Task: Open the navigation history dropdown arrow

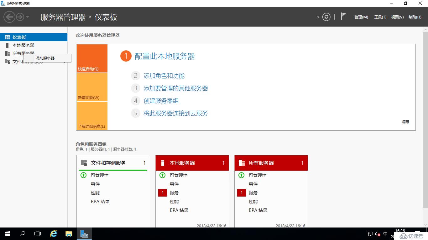Action: pos(28,17)
